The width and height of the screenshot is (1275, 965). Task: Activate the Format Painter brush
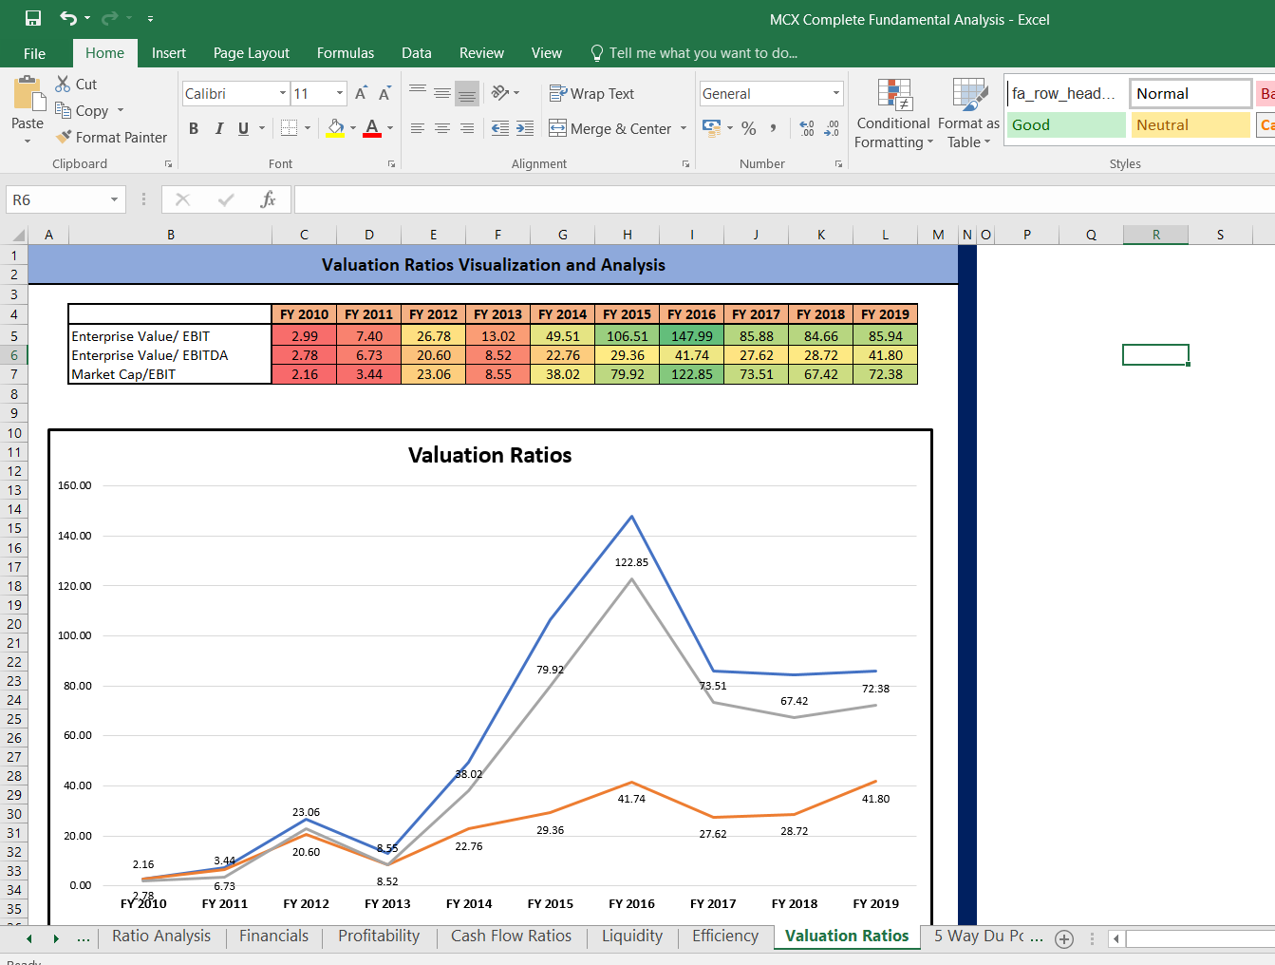(x=64, y=137)
